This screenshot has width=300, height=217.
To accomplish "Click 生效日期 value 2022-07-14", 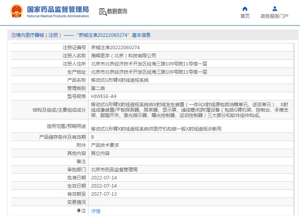I will [104, 186].
